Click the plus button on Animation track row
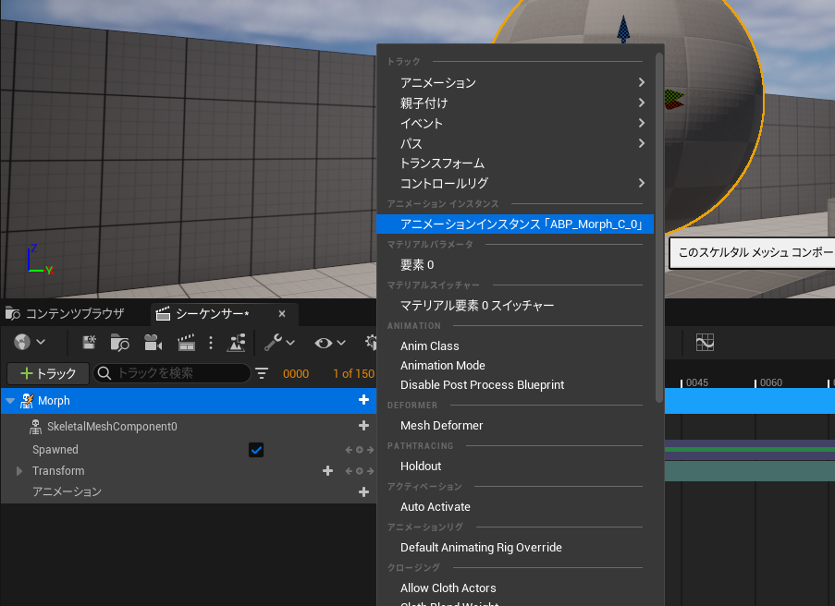This screenshot has width=835, height=606. click(x=363, y=492)
